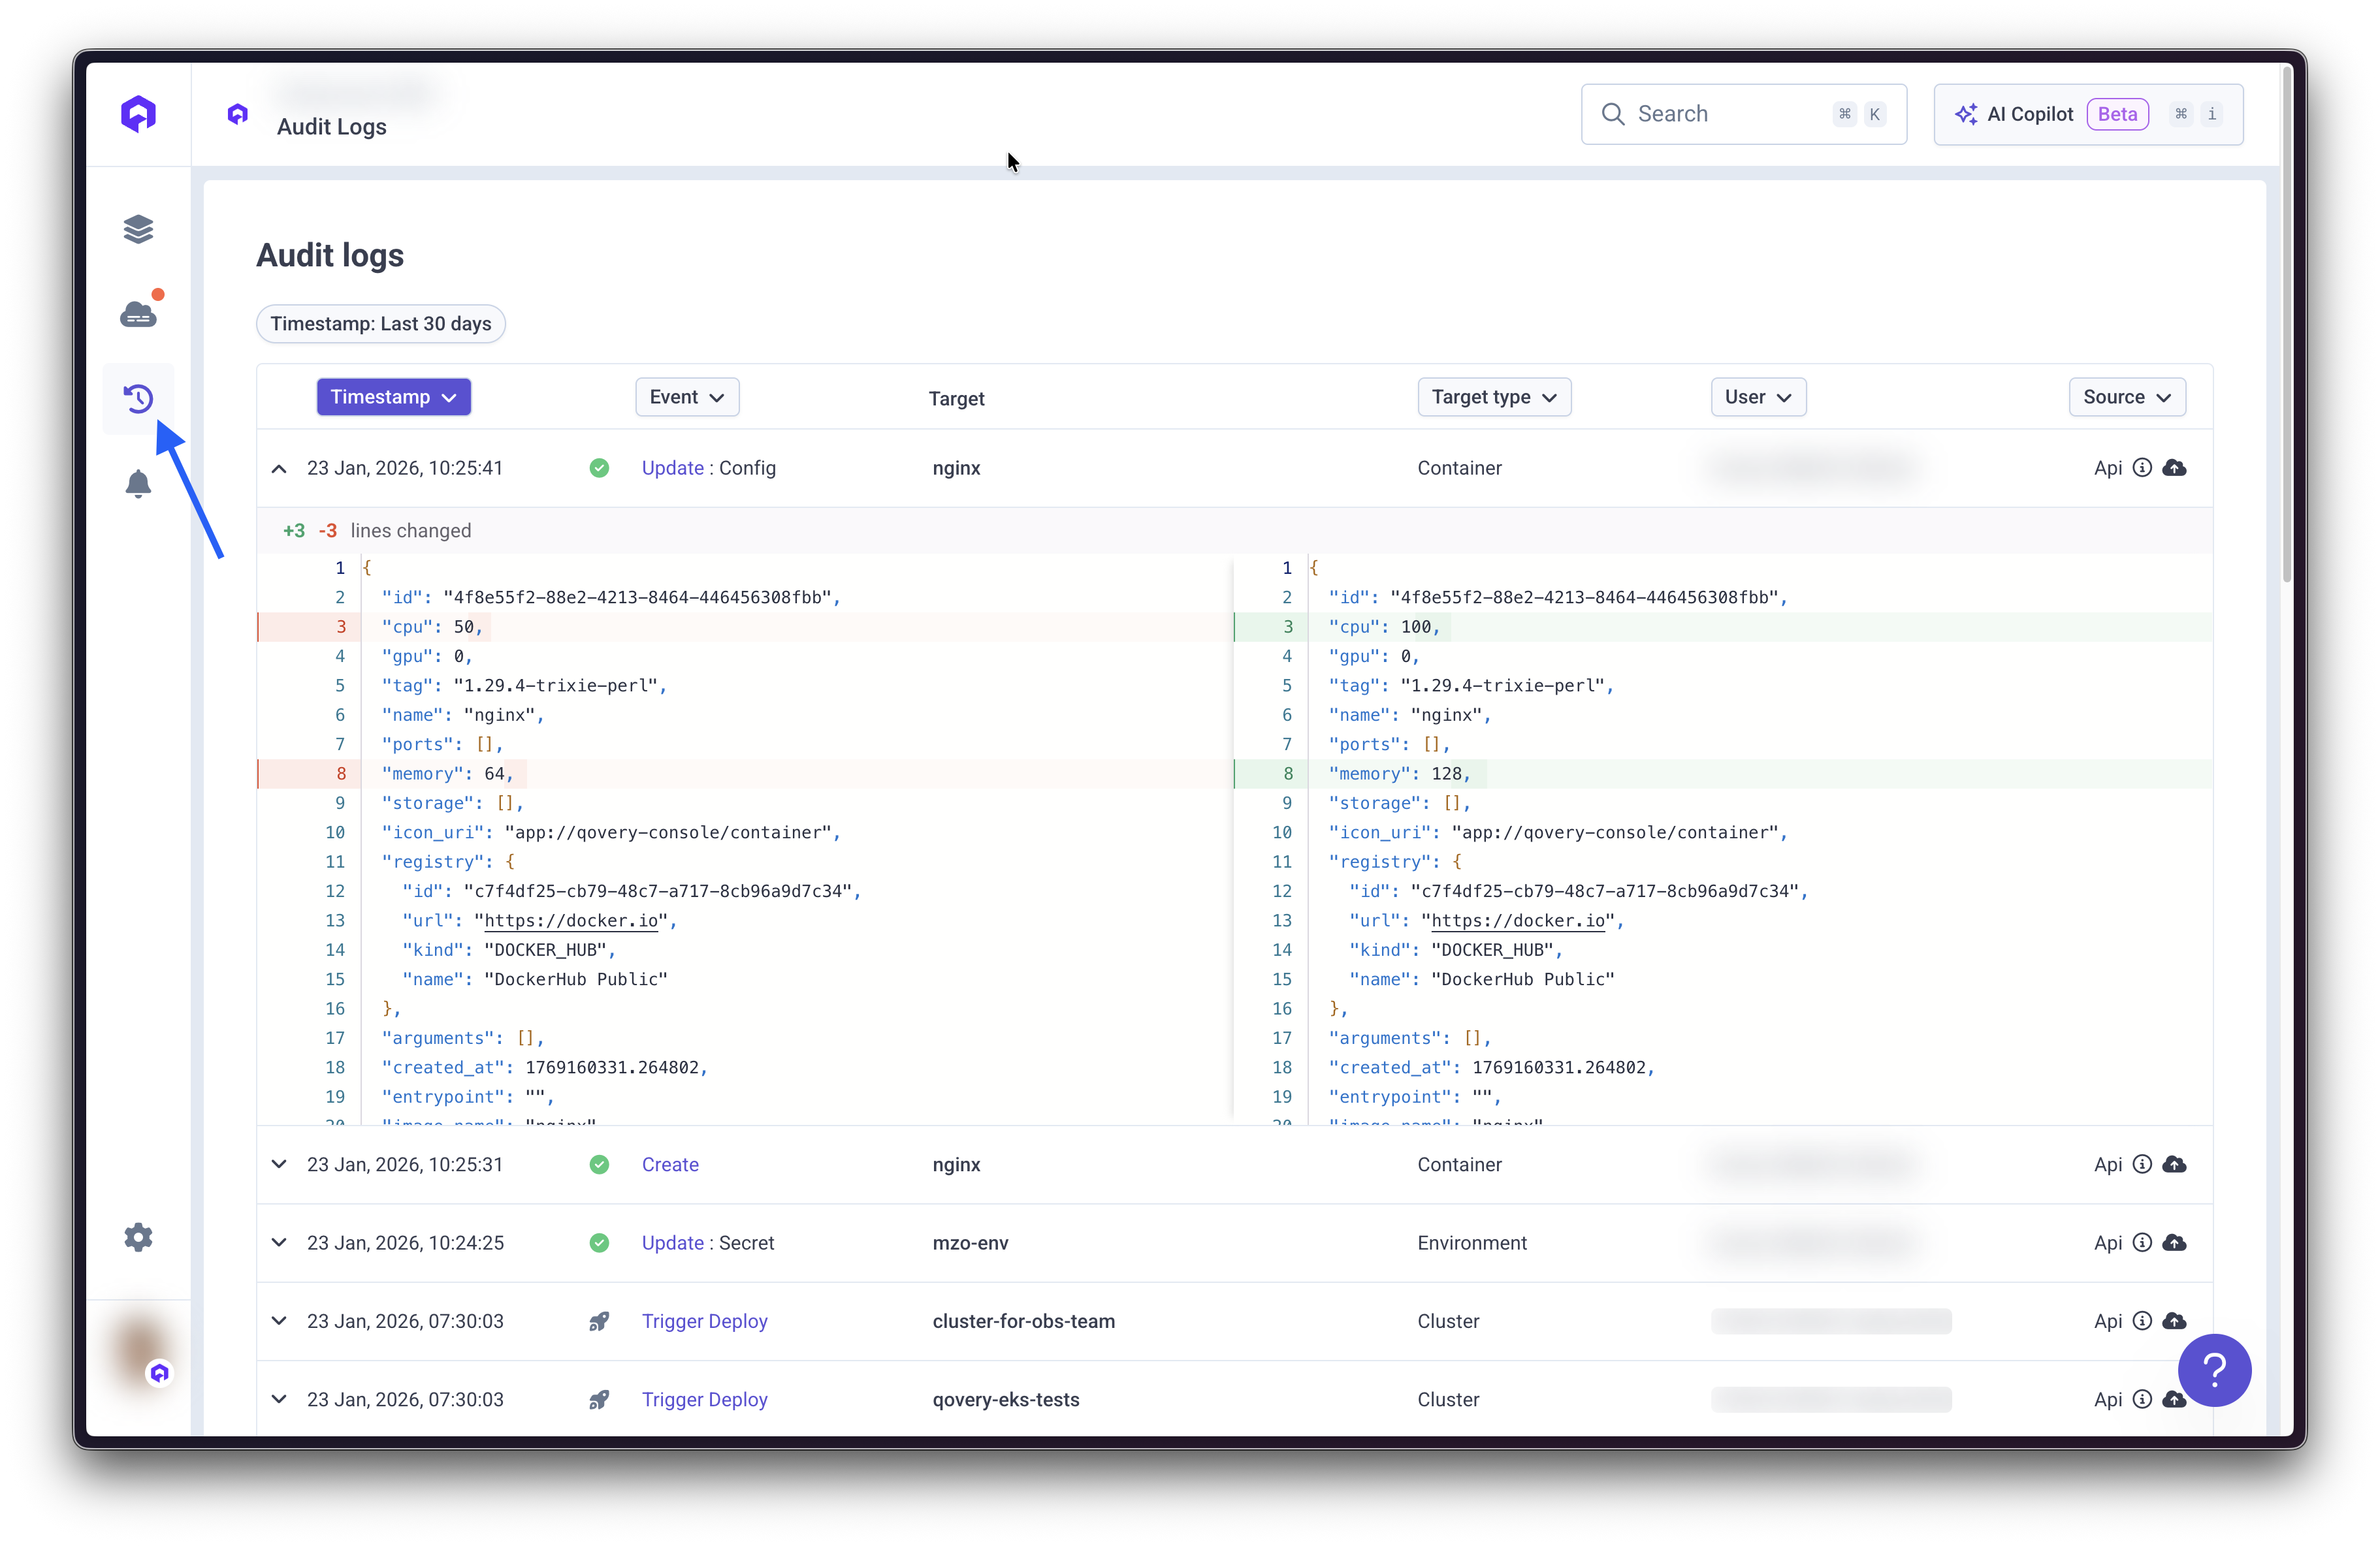
Task: Open the Target type filter dropdown
Action: (1494, 397)
